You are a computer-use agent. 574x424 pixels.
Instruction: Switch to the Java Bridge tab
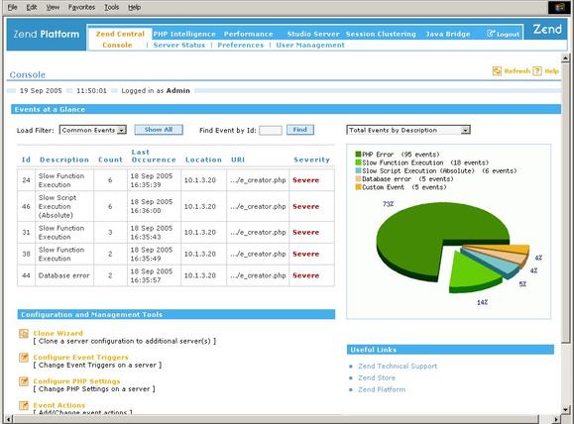(x=448, y=34)
